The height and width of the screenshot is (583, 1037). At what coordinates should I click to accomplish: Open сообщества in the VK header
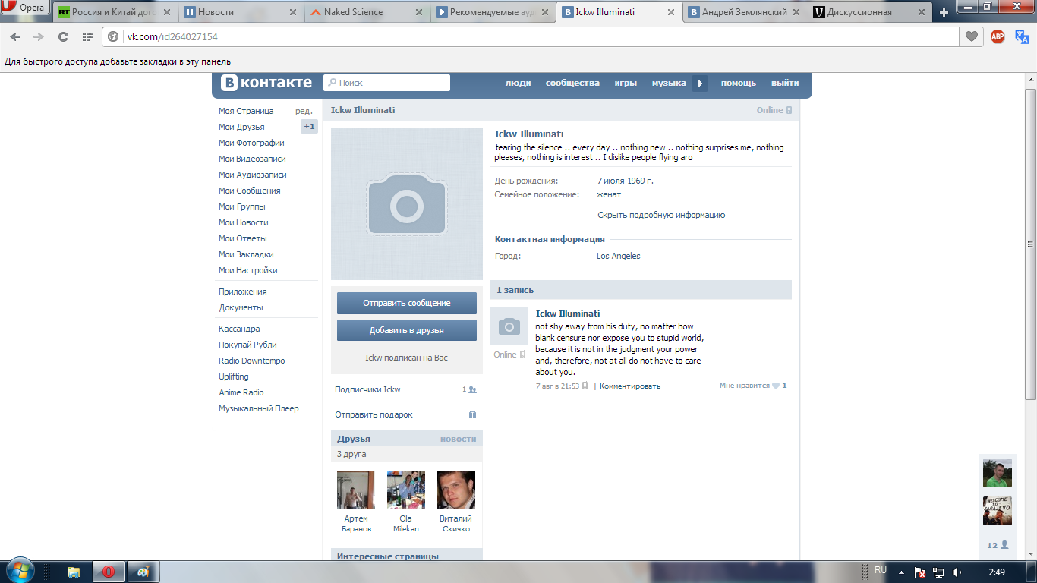pos(572,83)
